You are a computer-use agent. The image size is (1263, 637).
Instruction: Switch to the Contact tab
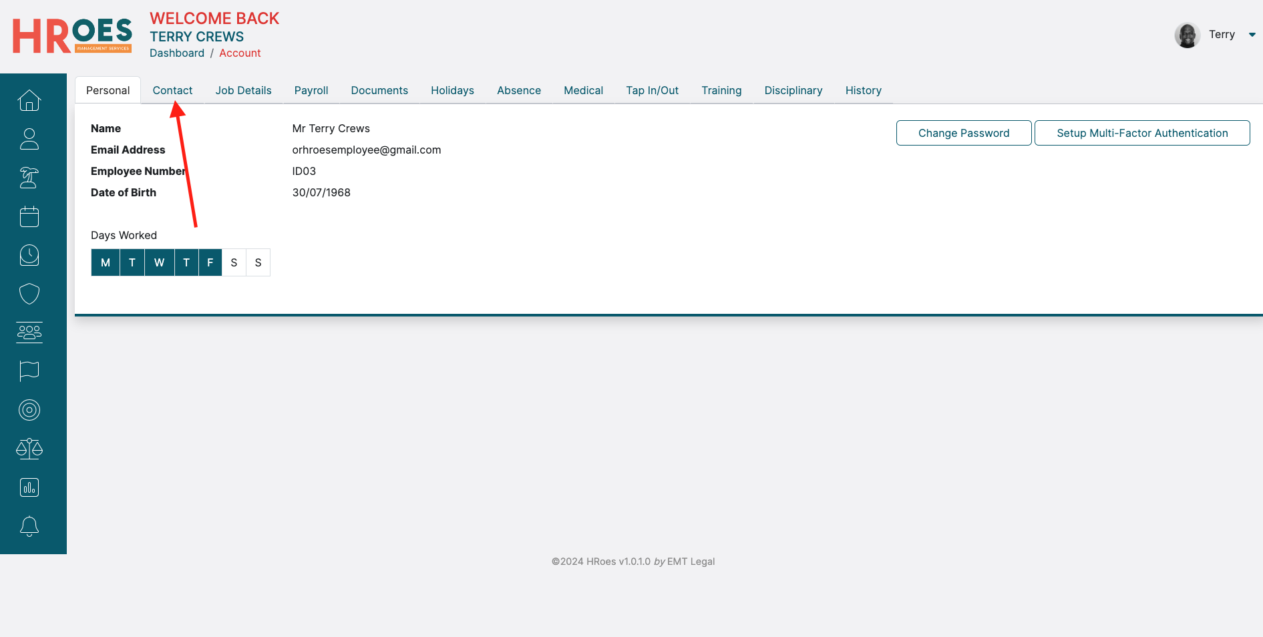point(172,90)
